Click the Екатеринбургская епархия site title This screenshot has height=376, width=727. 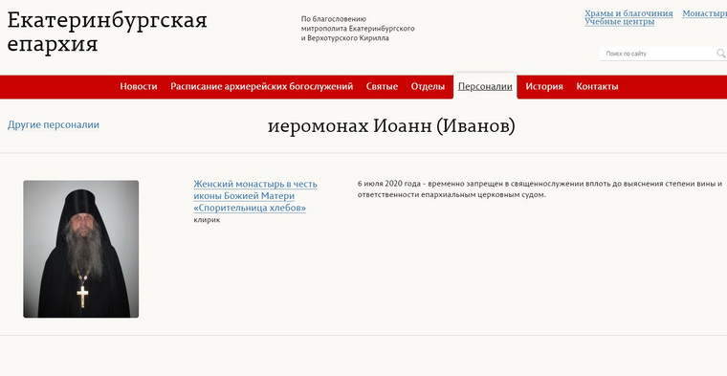tap(106, 32)
